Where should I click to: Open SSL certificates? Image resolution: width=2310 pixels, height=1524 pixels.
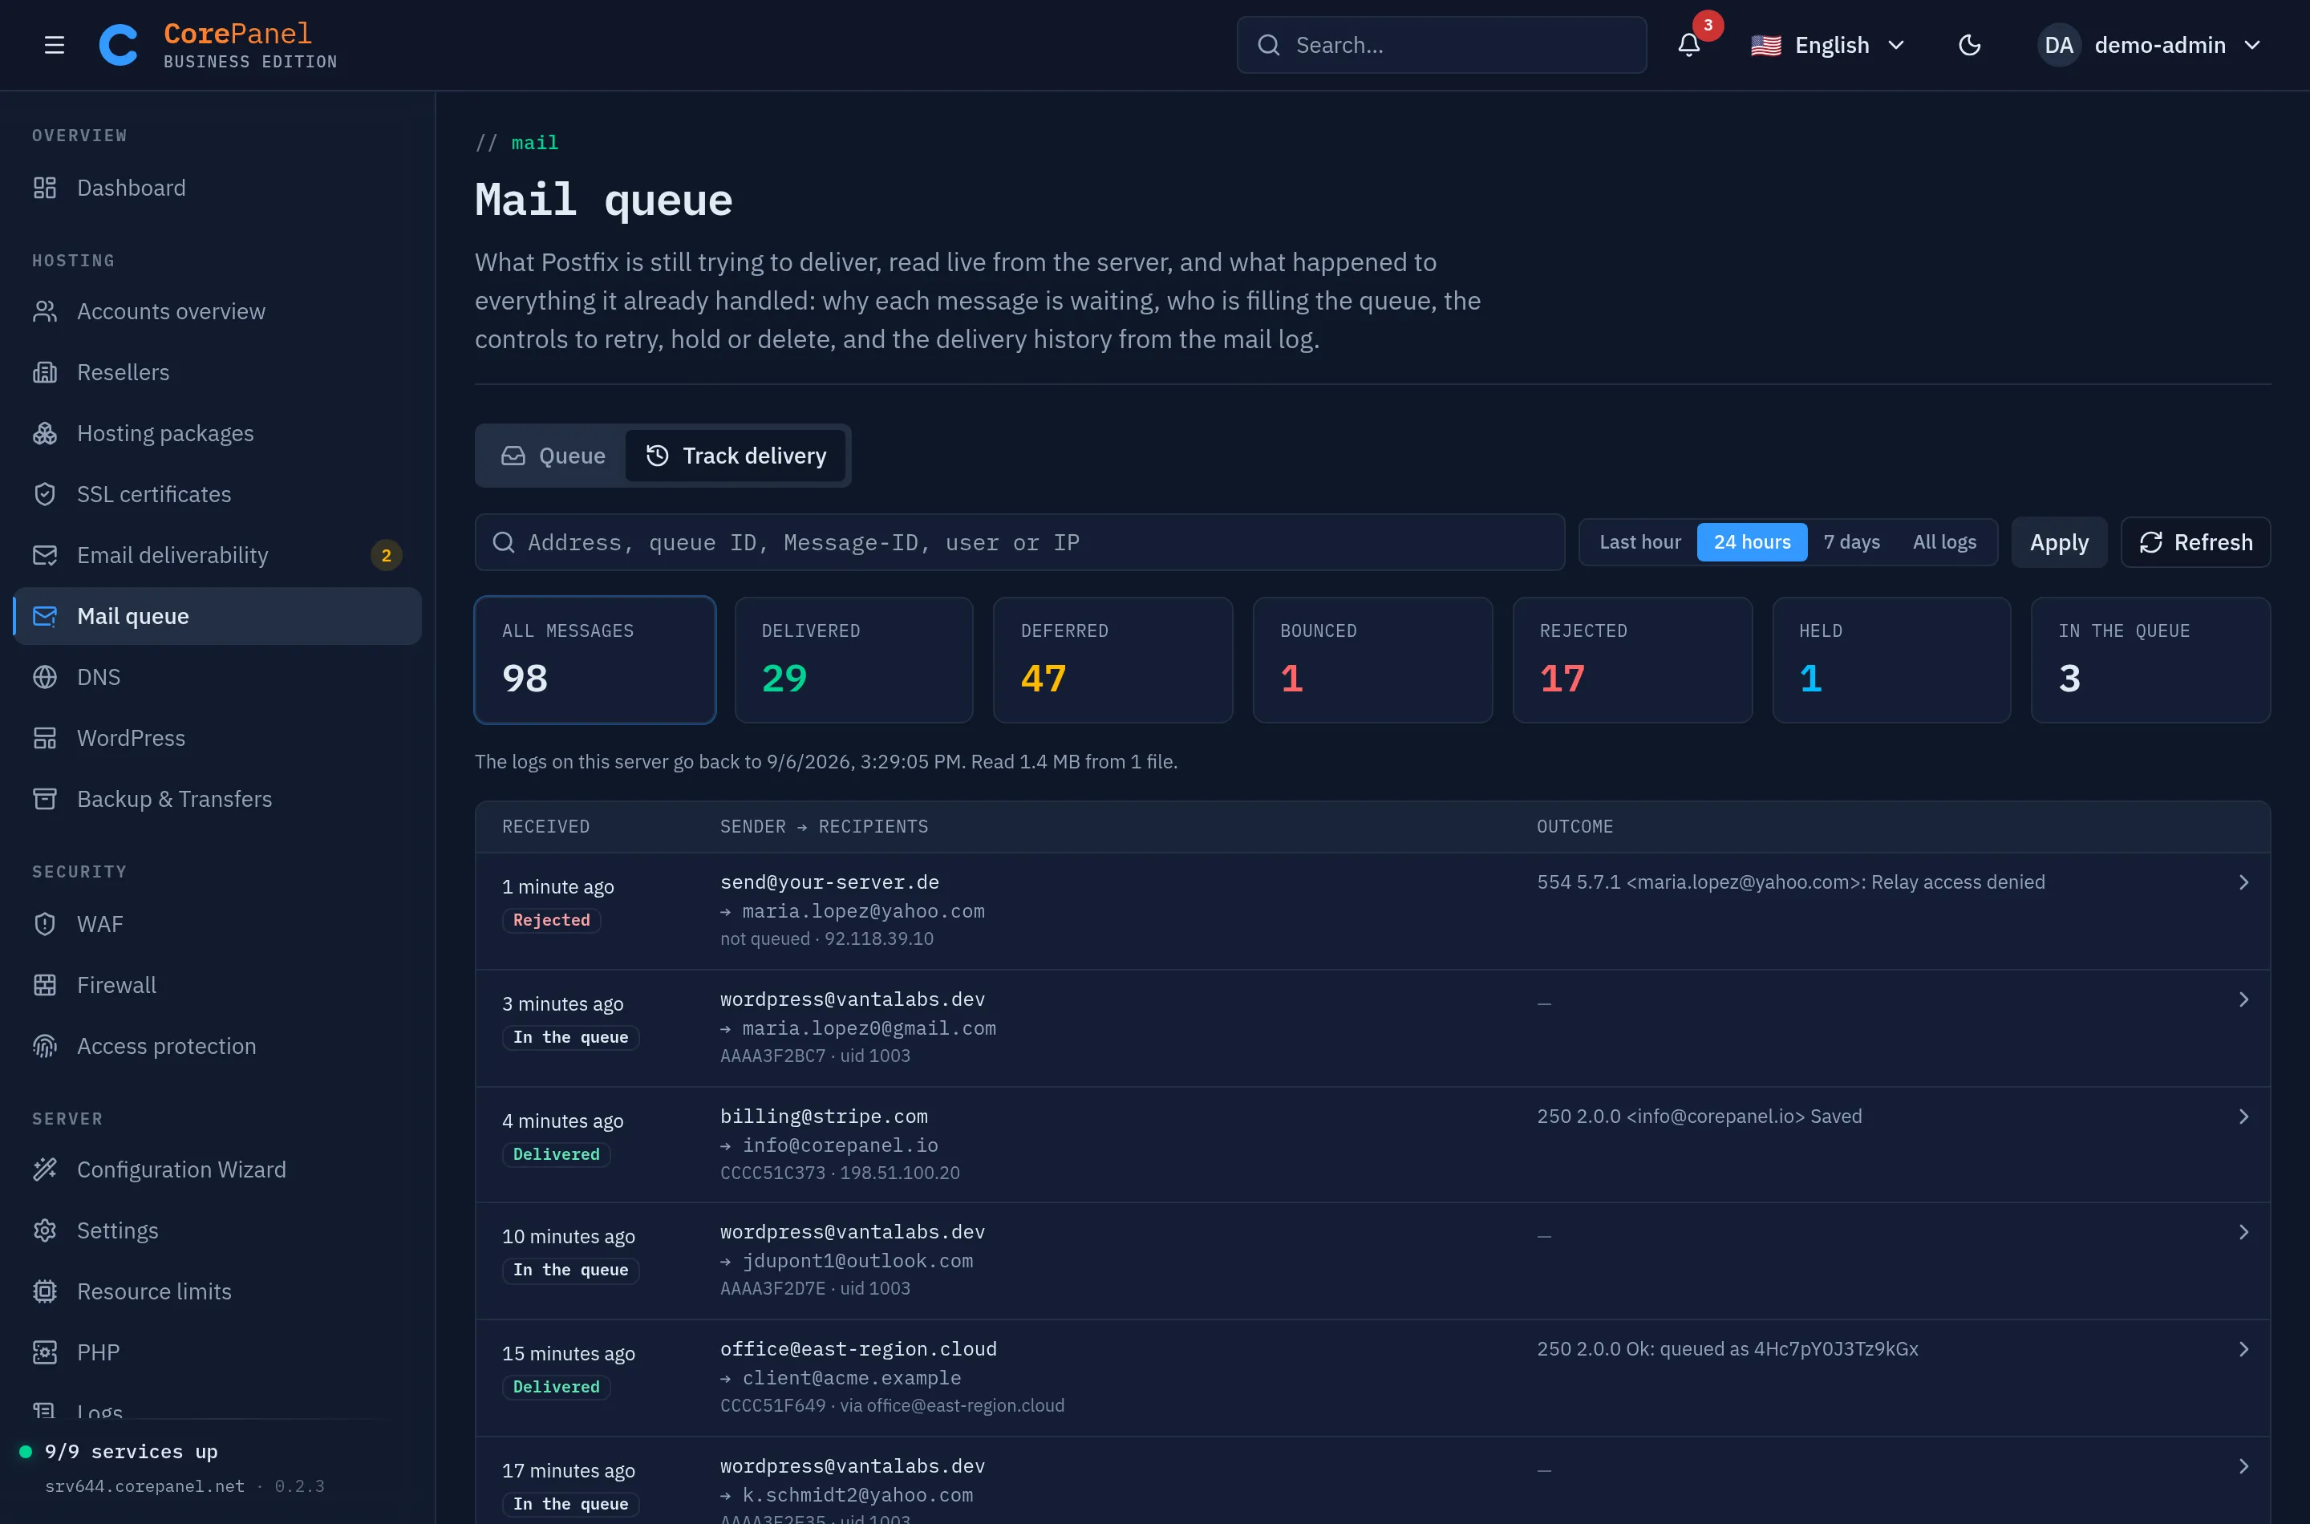[217, 494]
